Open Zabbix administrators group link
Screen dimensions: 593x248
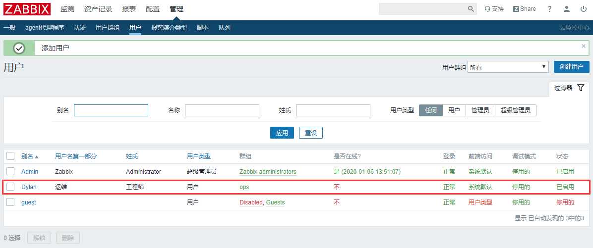coord(268,172)
